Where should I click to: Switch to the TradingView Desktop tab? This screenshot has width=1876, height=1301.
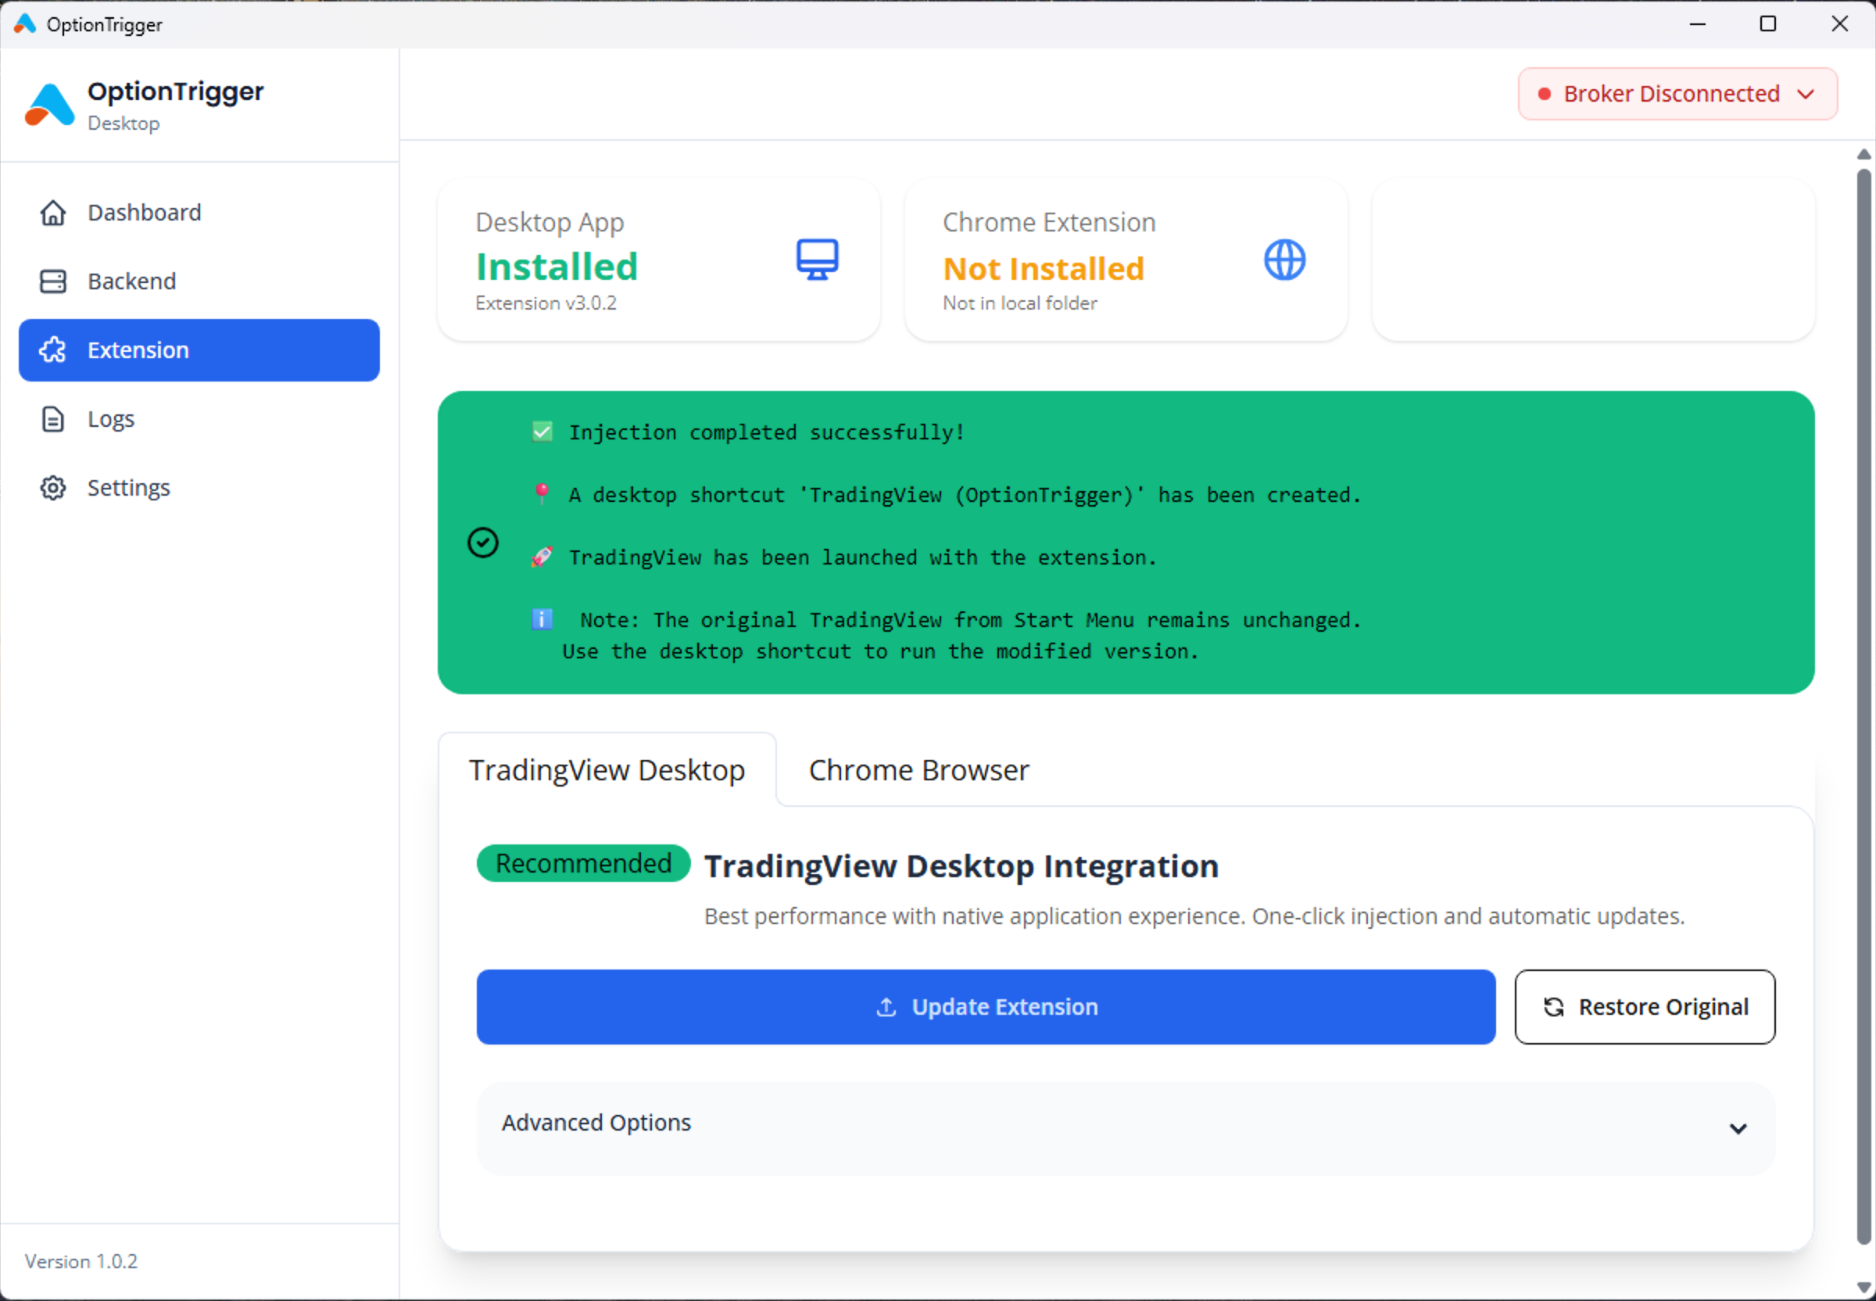(x=607, y=770)
